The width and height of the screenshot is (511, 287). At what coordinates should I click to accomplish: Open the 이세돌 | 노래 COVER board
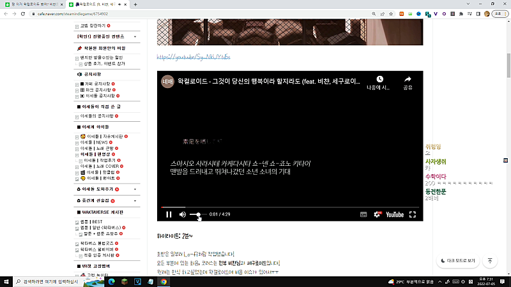click(100, 166)
